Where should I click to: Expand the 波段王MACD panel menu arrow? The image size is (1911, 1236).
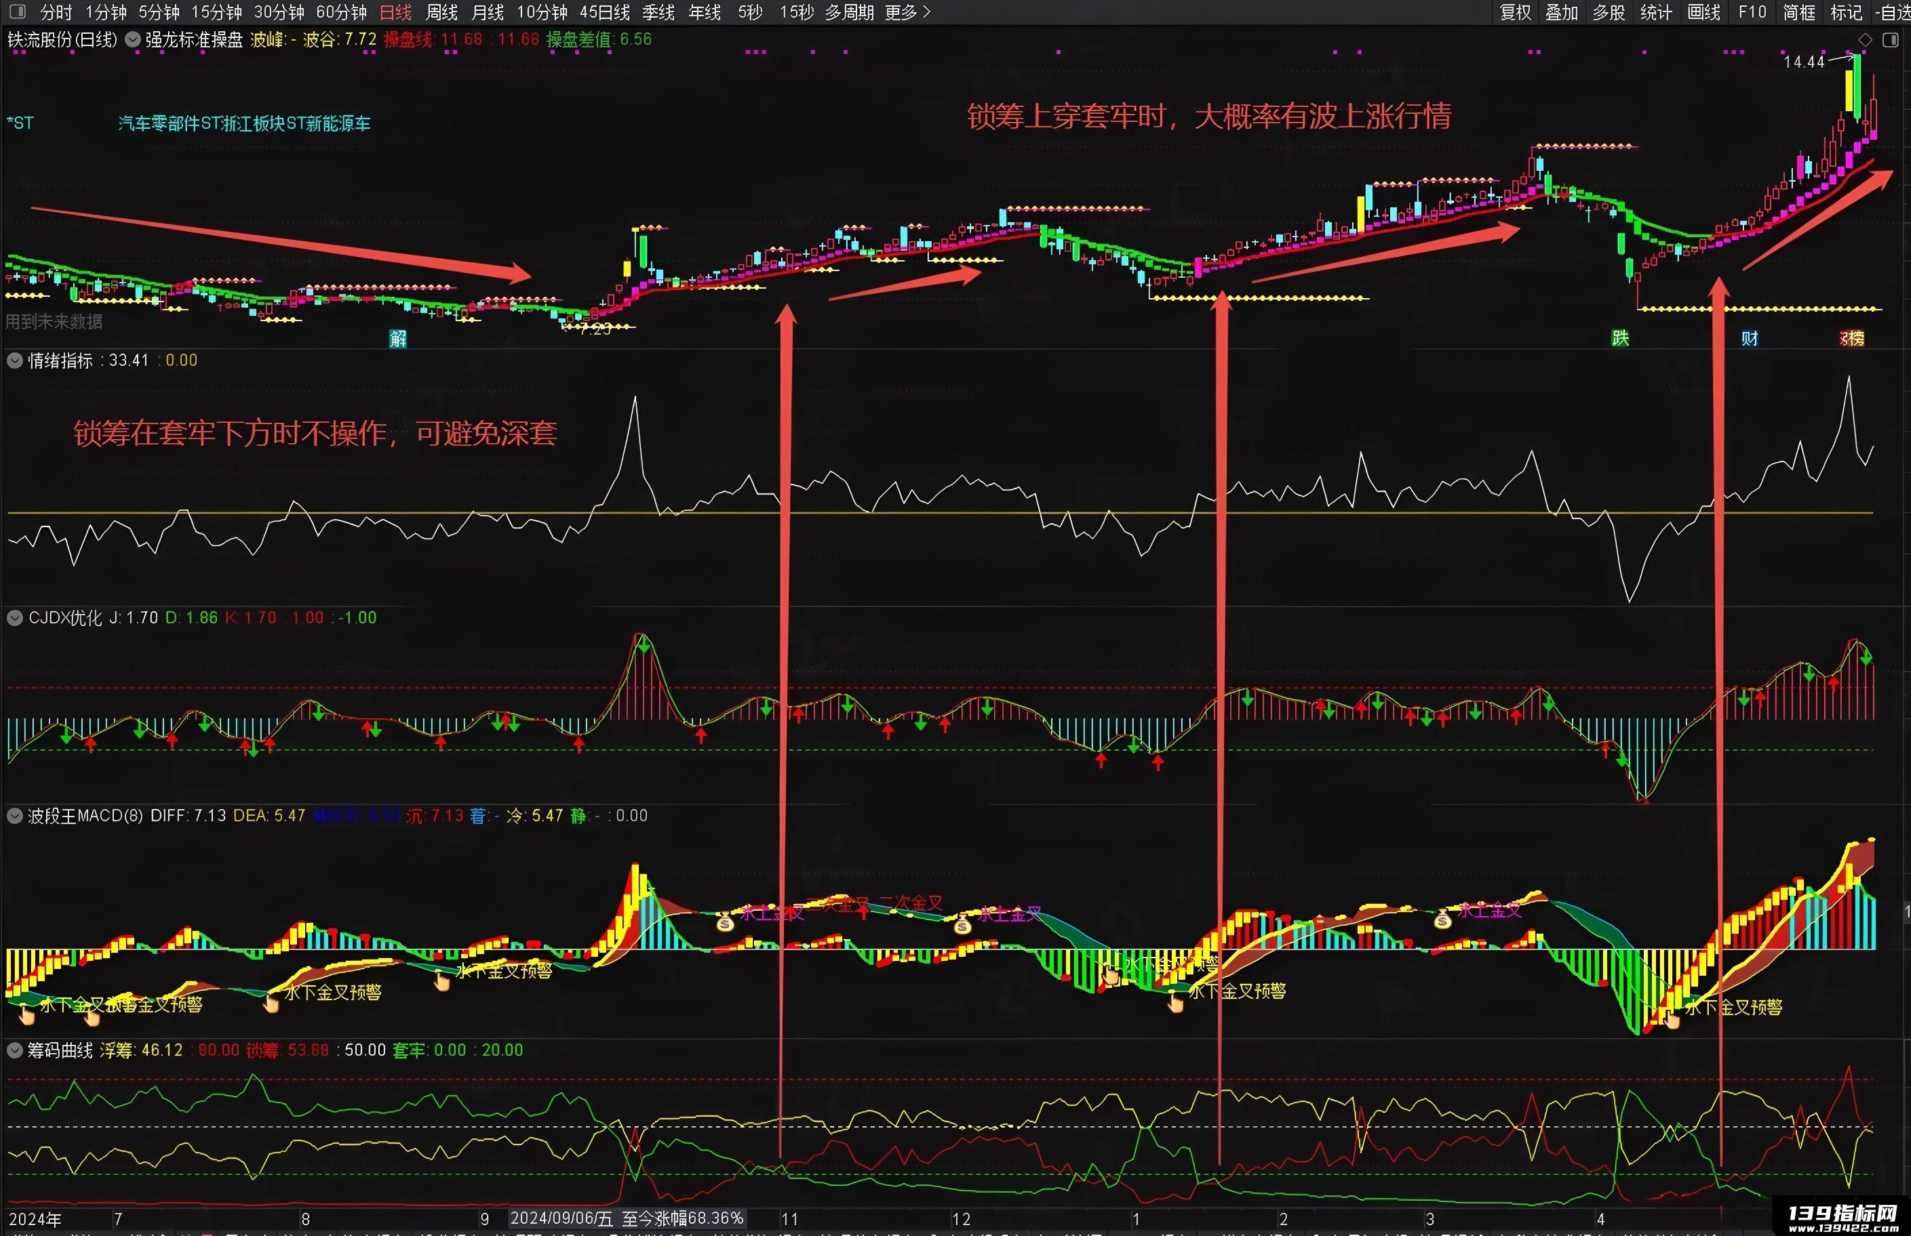point(14,817)
